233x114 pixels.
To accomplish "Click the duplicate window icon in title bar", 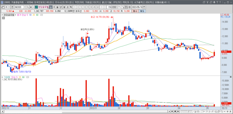I will point(211,2).
